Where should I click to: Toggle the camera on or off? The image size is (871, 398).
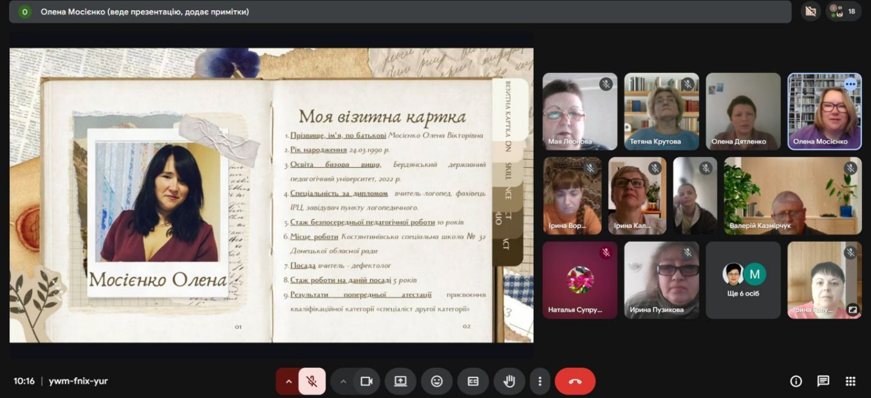click(366, 381)
